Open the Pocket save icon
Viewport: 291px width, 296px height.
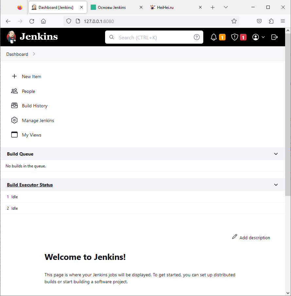point(259,21)
